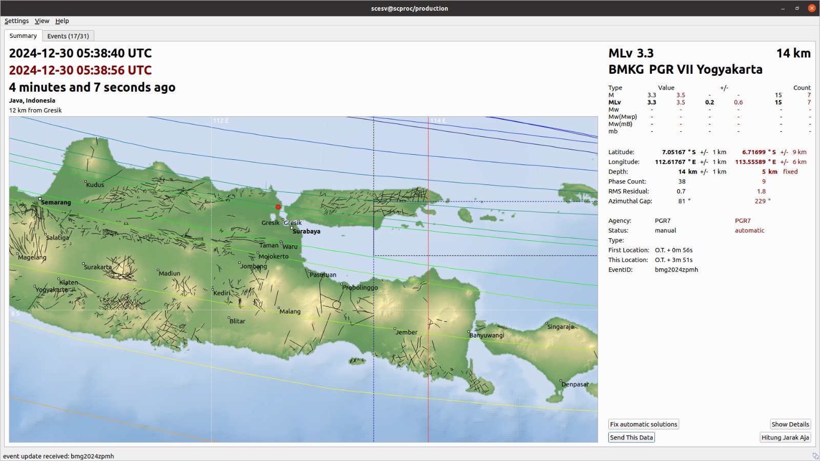This screenshot has height=461, width=820.
Task: Open the Settings menu
Action: (x=16, y=21)
